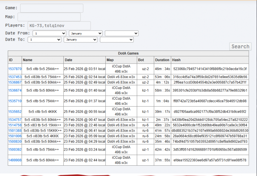Image resolution: width=257 pixels, height=176 pixels.
Task: Open game ID 1535652 link
Action: (15, 112)
